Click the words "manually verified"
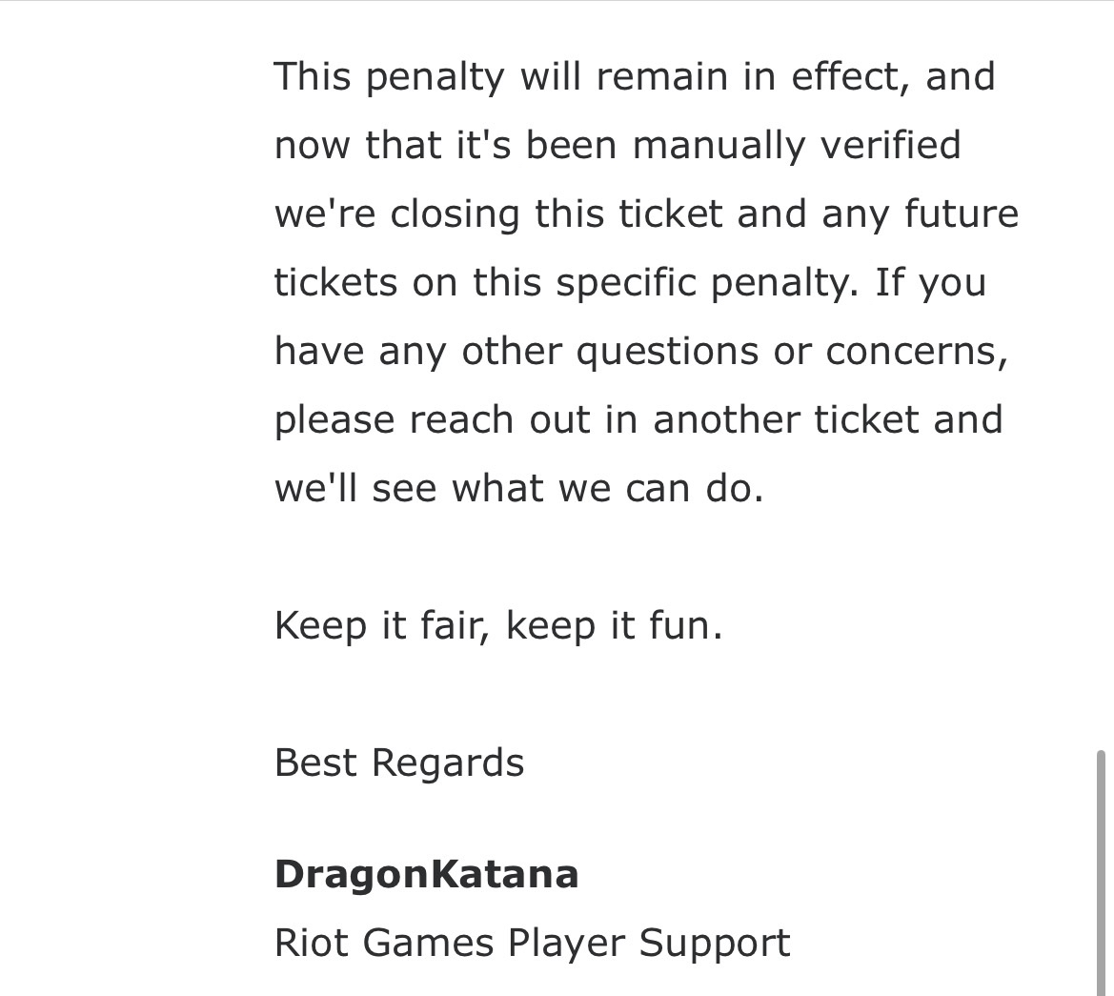This screenshot has width=1114, height=996. click(x=796, y=146)
